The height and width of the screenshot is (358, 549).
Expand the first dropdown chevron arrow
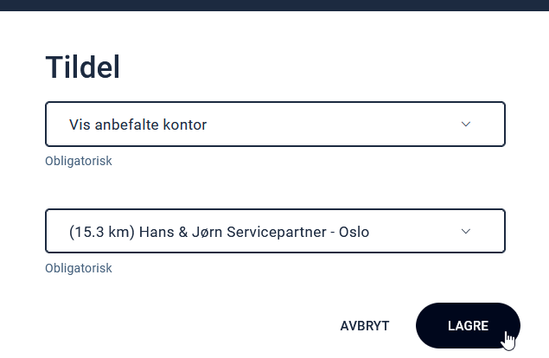[x=466, y=125]
